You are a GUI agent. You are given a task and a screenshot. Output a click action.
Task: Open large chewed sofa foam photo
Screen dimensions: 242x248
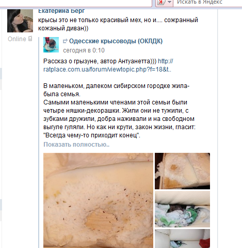pos(98,200)
